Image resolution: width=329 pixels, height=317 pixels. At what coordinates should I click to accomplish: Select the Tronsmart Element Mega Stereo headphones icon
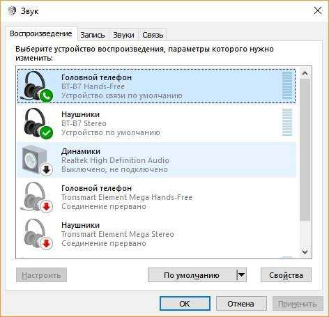pos(38,234)
